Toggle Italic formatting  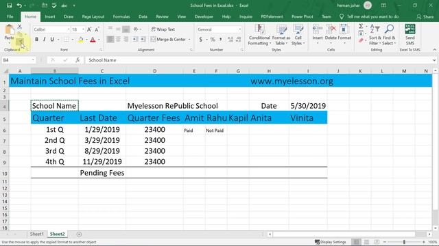pyautogui.click(x=44, y=40)
